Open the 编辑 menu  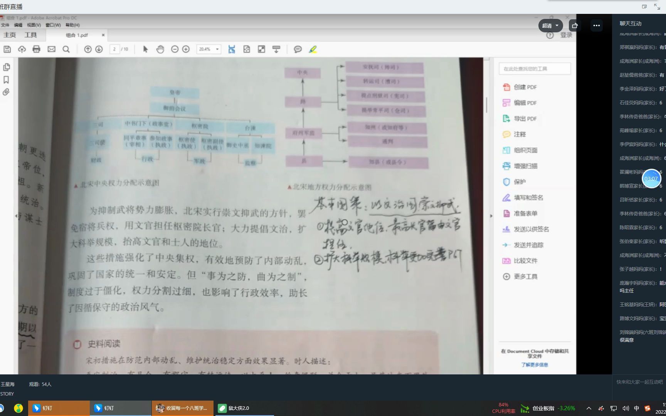point(18,25)
